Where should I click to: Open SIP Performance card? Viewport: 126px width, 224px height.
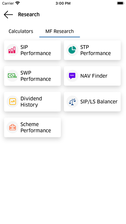click(32, 50)
